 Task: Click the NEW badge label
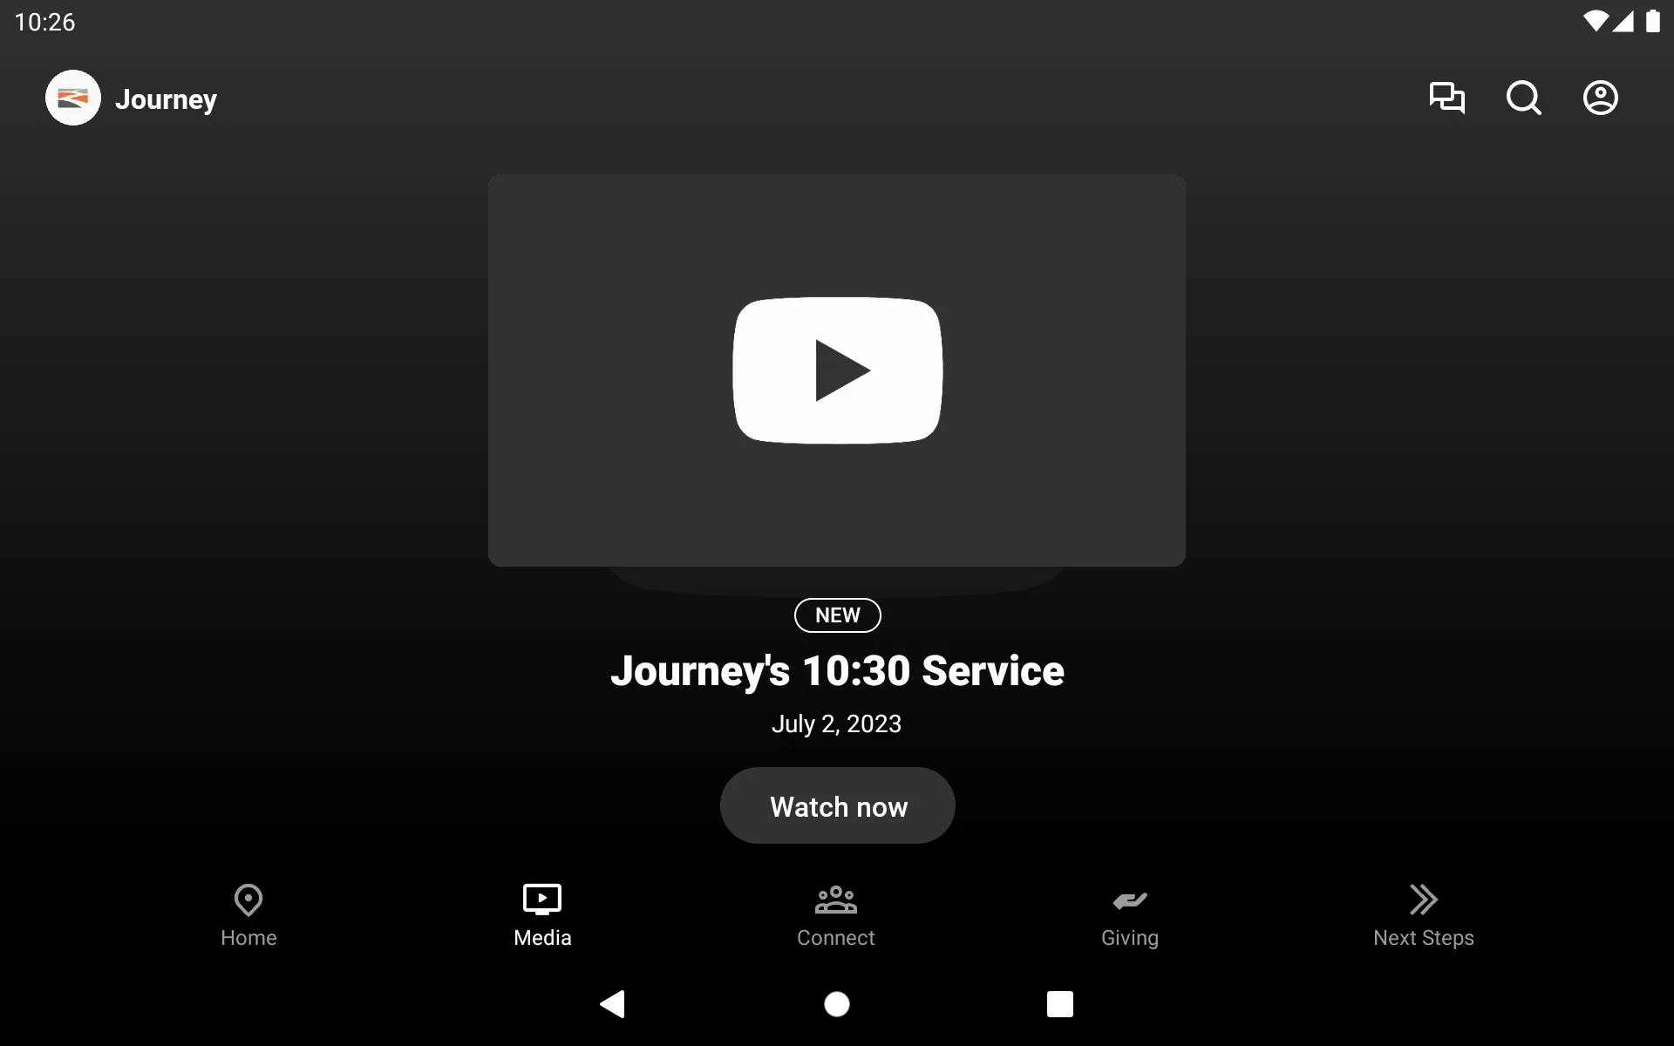tap(836, 615)
